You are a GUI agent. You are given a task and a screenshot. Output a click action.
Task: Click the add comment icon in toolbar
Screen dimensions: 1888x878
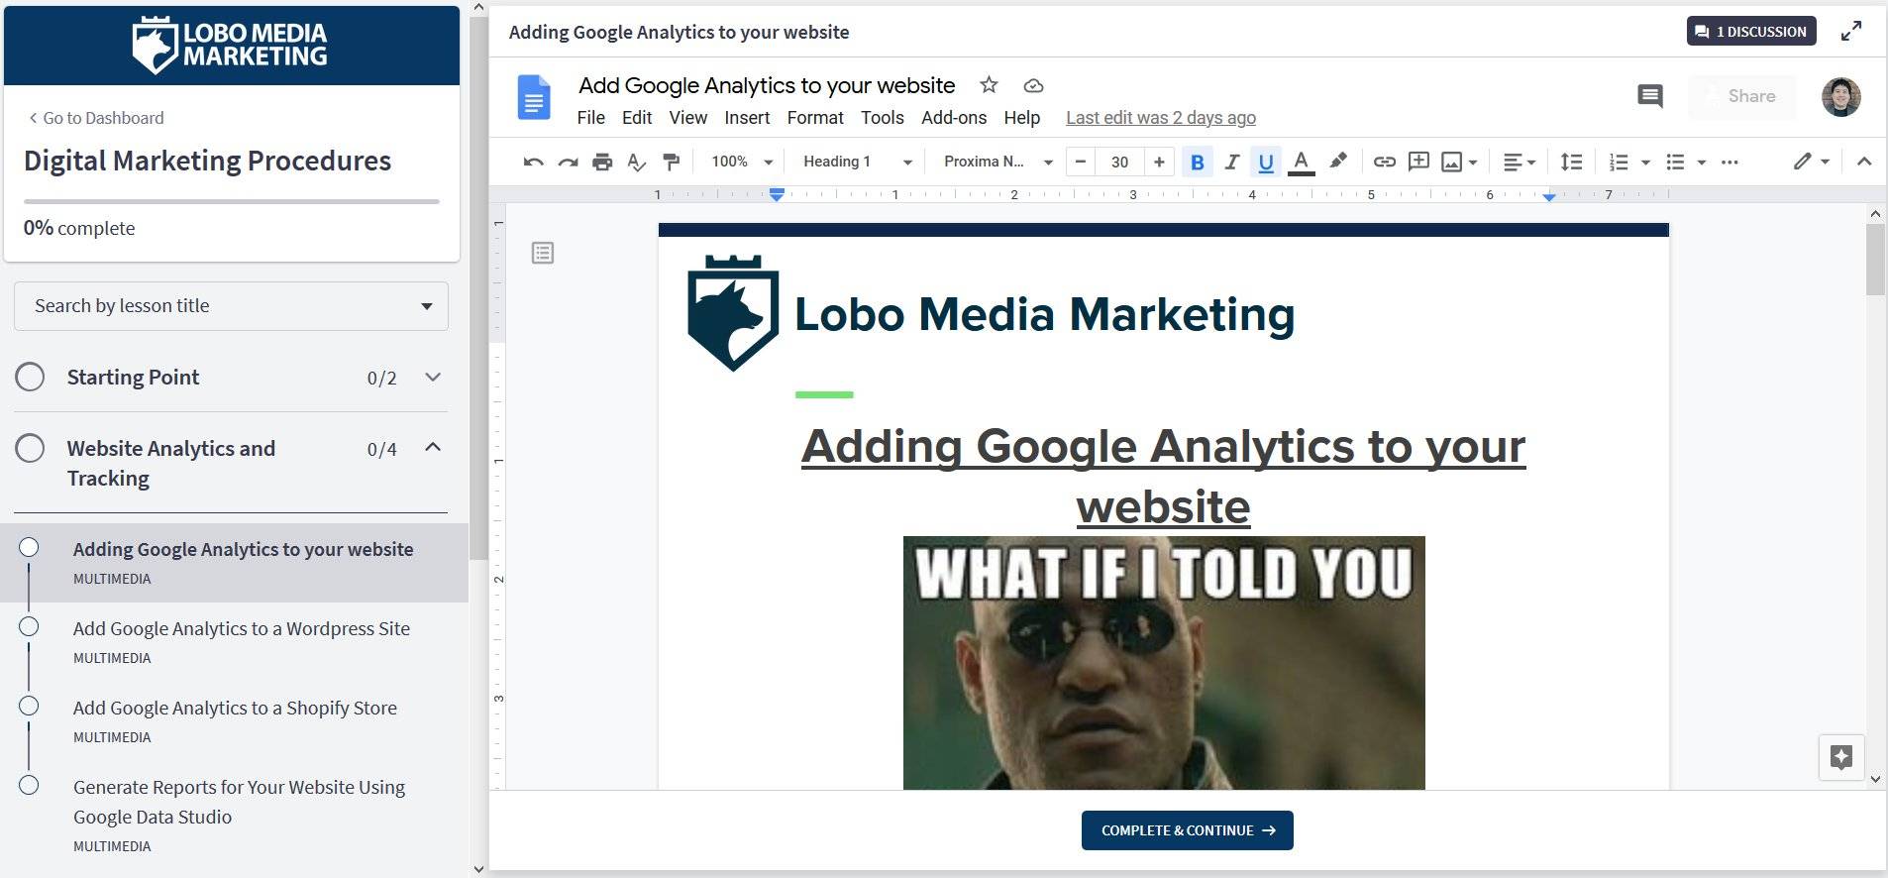[1418, 162]
